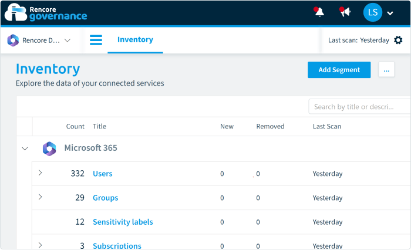Viewport: 411px width, 250px height.
Task: Expand the Subscriptions row
Action: pyautogui.click(x=40, y=245)
